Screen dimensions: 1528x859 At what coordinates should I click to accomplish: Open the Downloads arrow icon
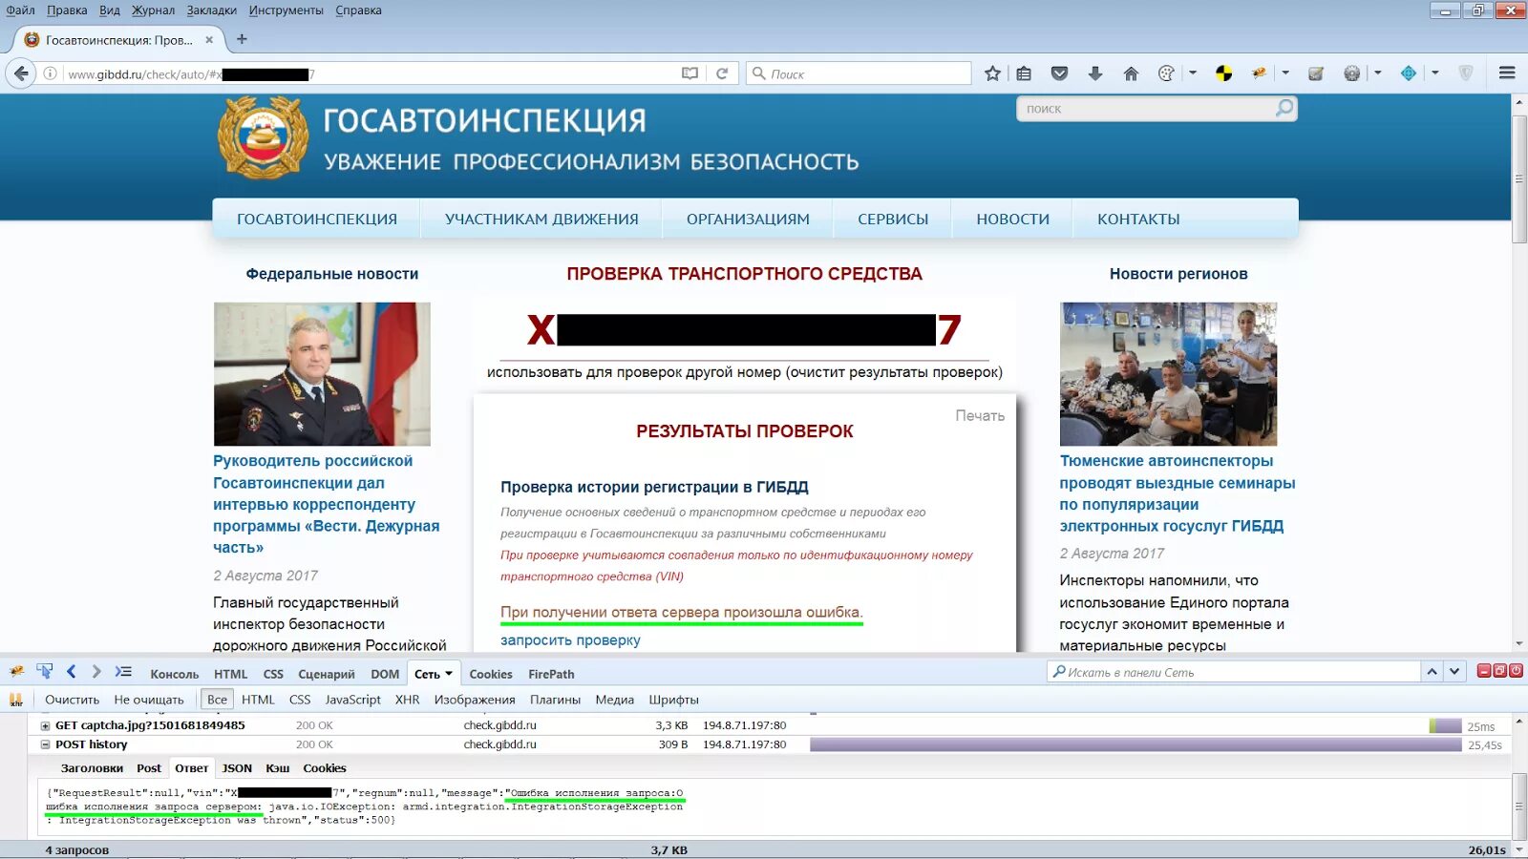click(x=1095, y=73)
